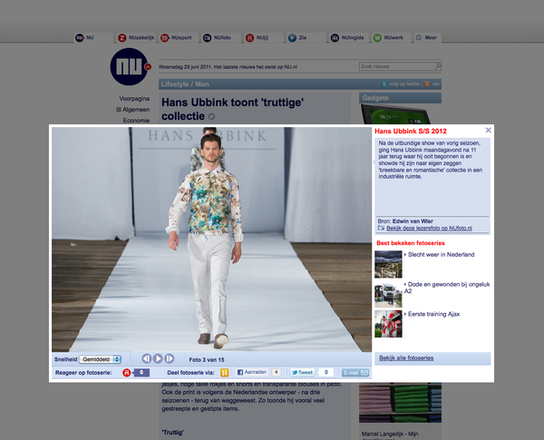Go to Voorpagina in left navigation
This screenshot has width=544, height=440.
tap(134, 99)
